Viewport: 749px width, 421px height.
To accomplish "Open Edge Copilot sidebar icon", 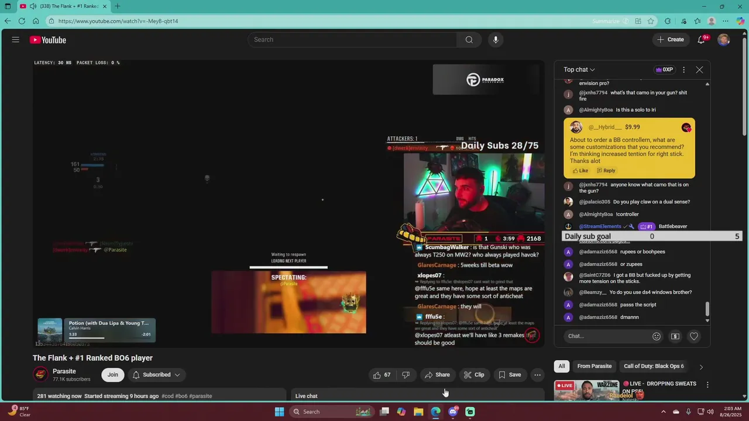I will 740,21.
